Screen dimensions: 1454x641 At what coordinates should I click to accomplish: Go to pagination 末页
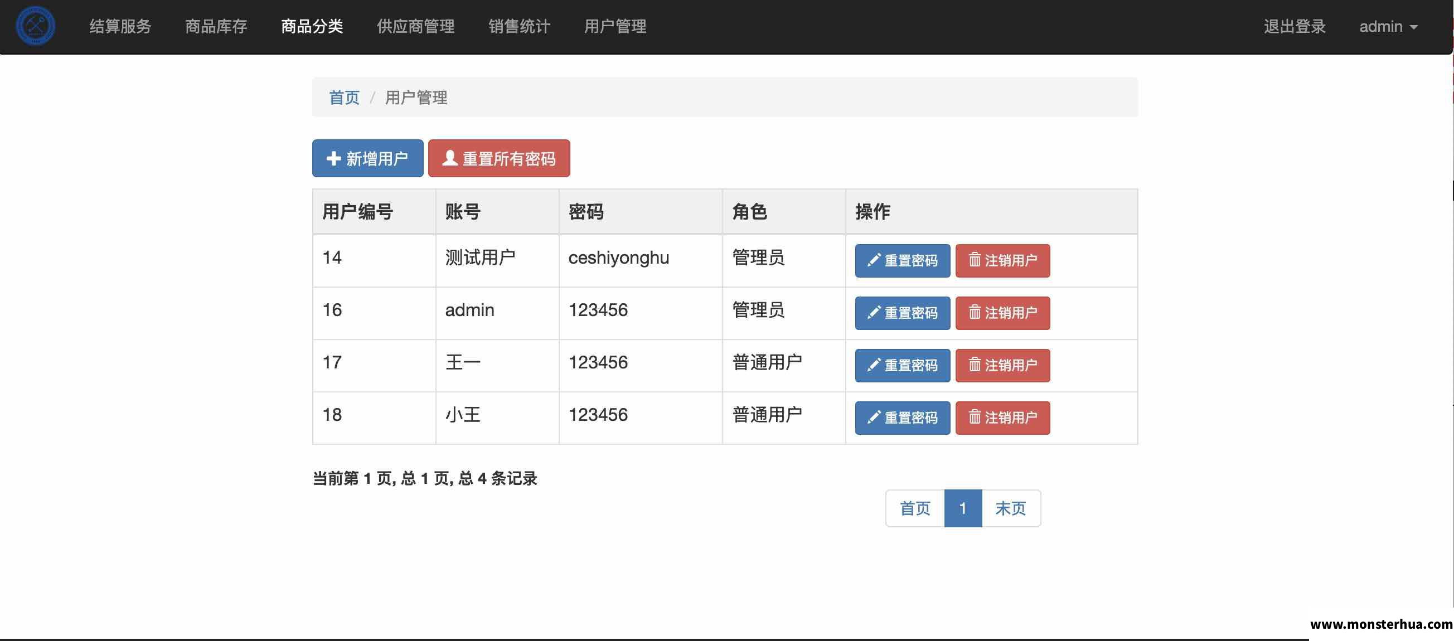[x=1011, y=508]
